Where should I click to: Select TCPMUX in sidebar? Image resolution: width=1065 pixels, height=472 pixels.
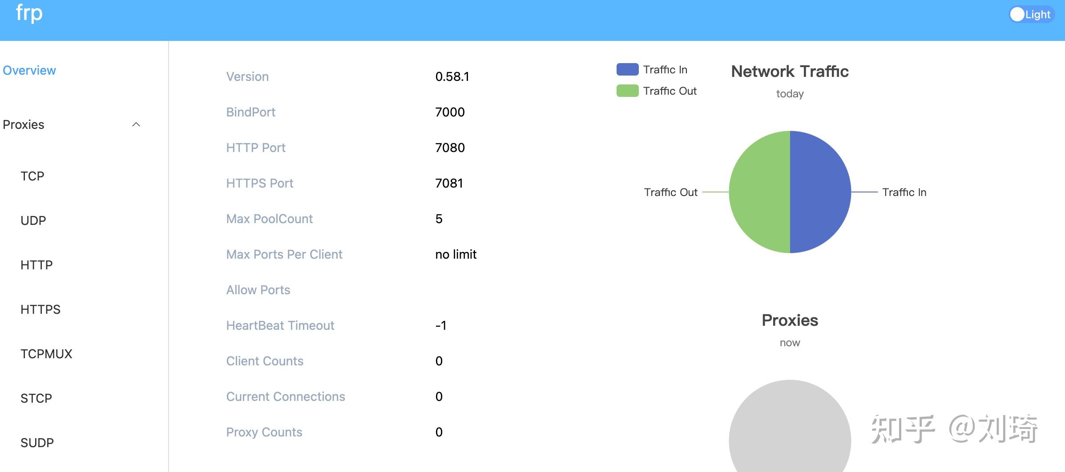(46, 354)
